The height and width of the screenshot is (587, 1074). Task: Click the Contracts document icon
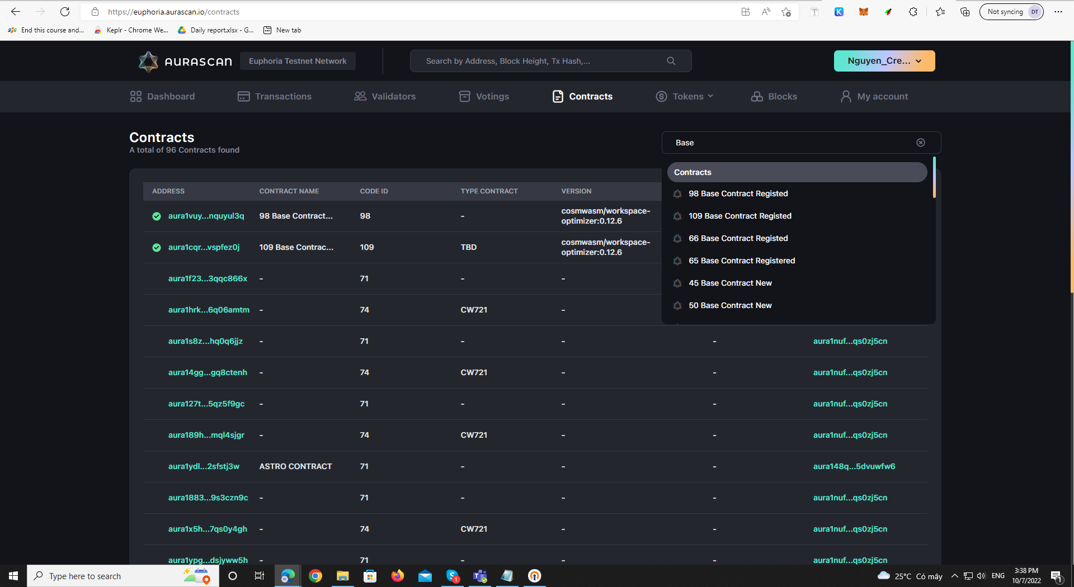coord(558,96)
